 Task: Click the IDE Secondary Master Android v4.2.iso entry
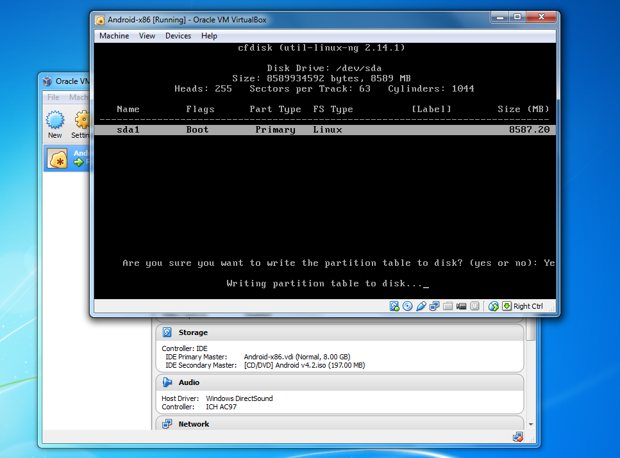click(x=305, y=365)
